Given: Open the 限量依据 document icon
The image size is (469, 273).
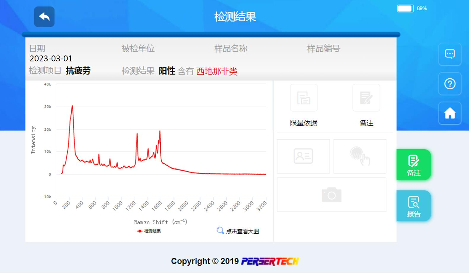Looking at the screenshot, I should tap(304, 98).
